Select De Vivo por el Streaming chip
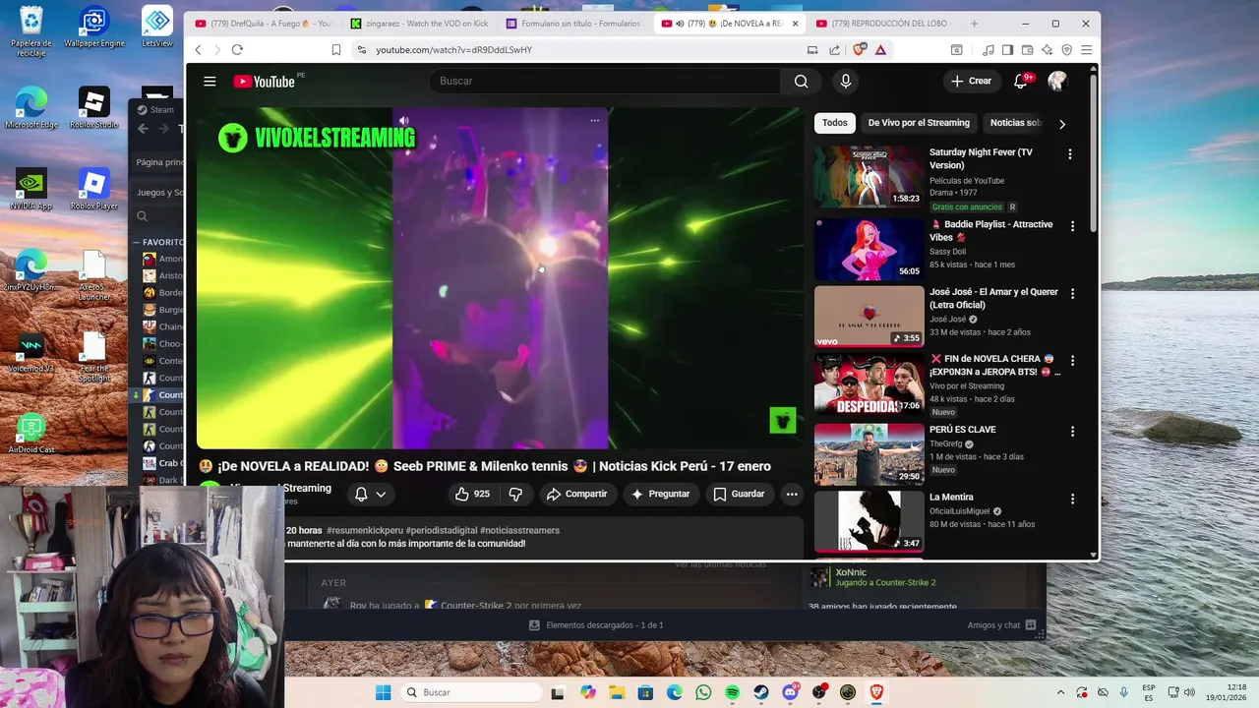This screenshot has width=1259, height=708. (x=919, y=123)
